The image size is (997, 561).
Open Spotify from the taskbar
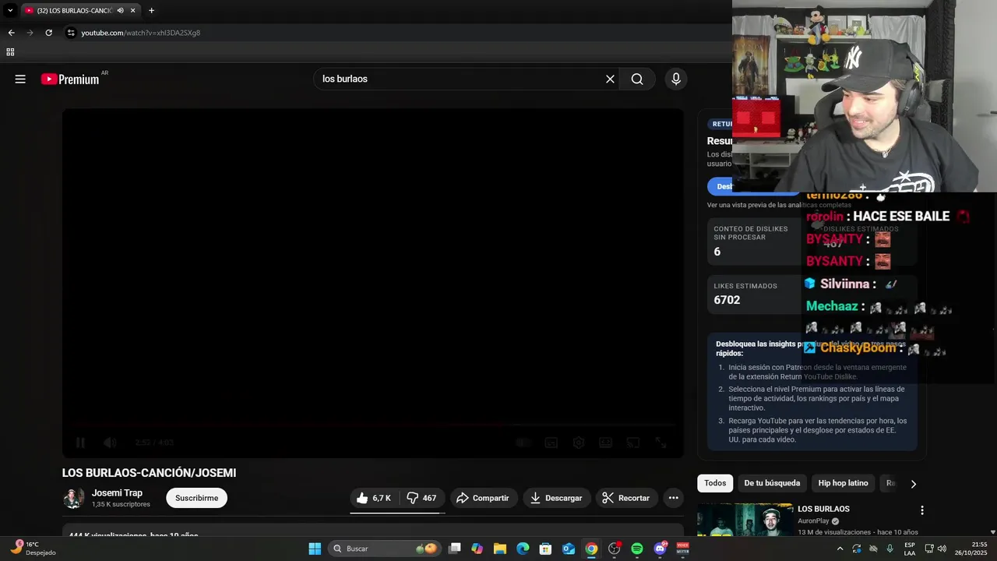637,549
